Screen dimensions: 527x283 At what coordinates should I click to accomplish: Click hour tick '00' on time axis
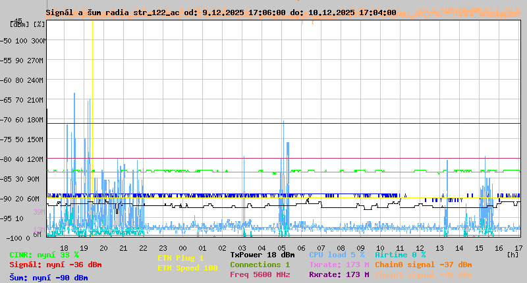(182, 248)
